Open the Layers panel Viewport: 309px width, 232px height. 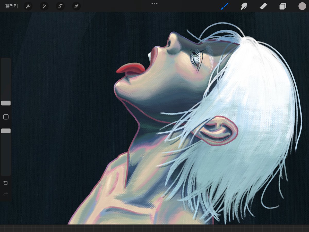pos(283,6)
